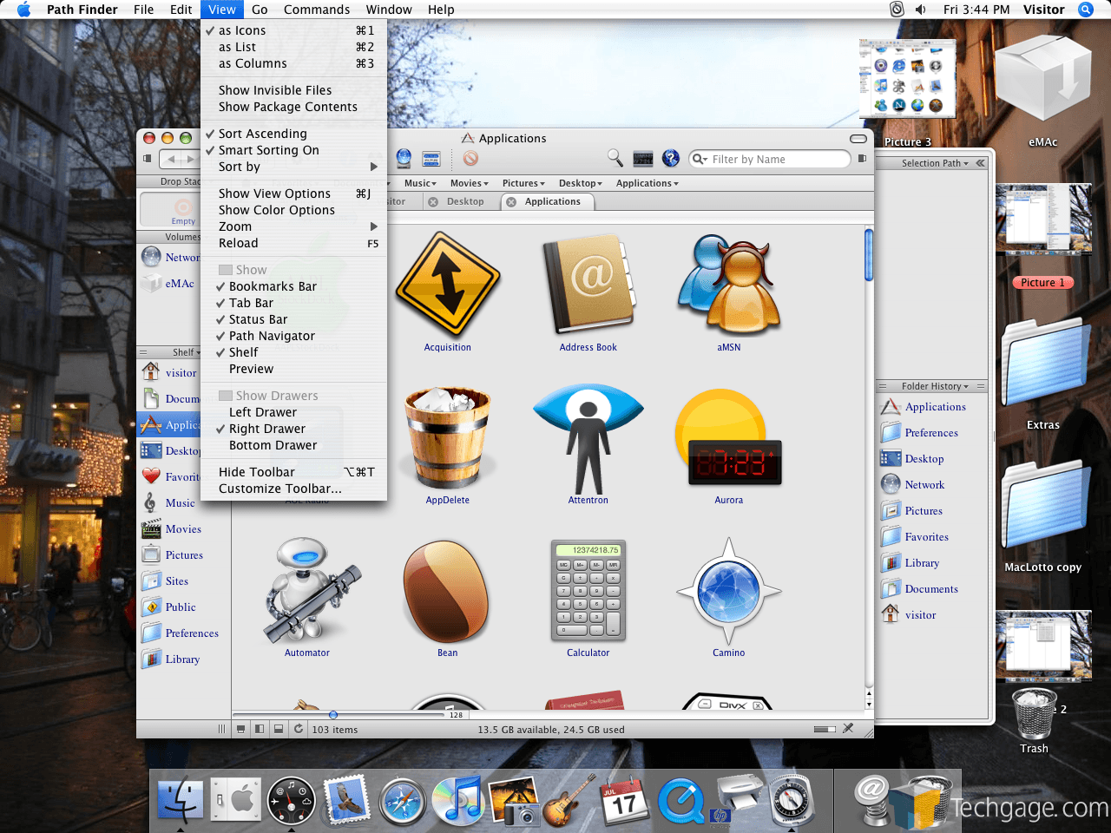1111x833 pixels.
Task: Open Finder from the Dock
Action: pos(181,799)
